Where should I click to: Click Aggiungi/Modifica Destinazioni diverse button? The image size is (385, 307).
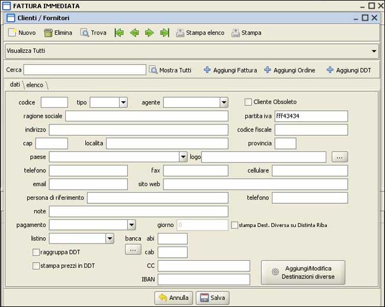pos(303,272)
